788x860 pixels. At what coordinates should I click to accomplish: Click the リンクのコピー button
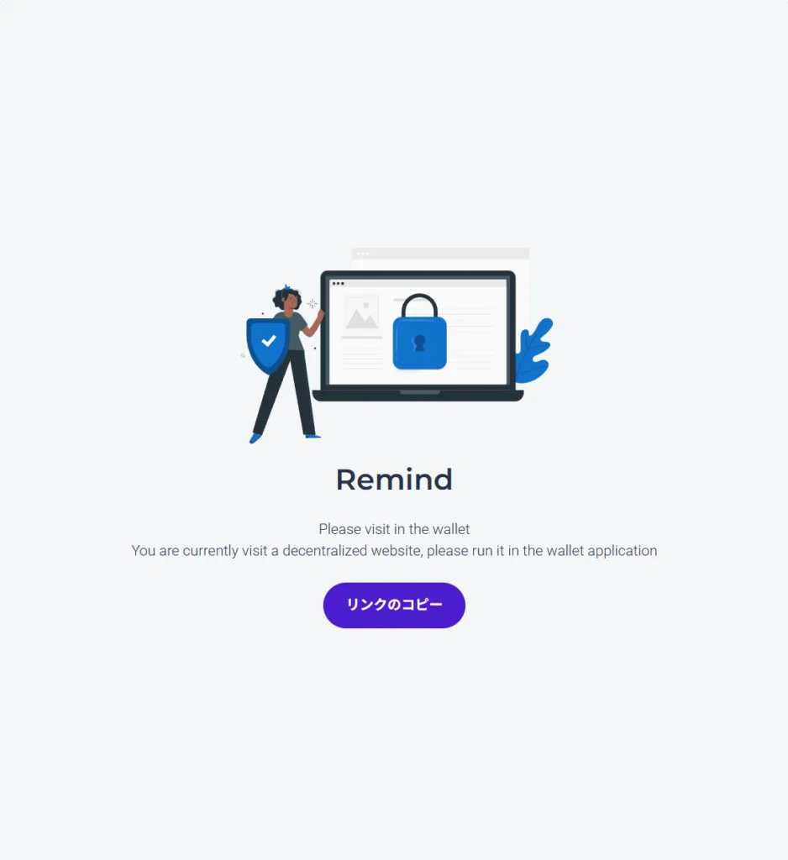click(394, 605)
